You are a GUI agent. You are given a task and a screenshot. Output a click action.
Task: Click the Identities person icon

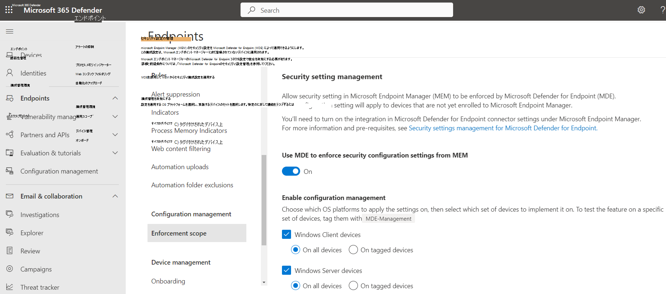coord(10,73)
